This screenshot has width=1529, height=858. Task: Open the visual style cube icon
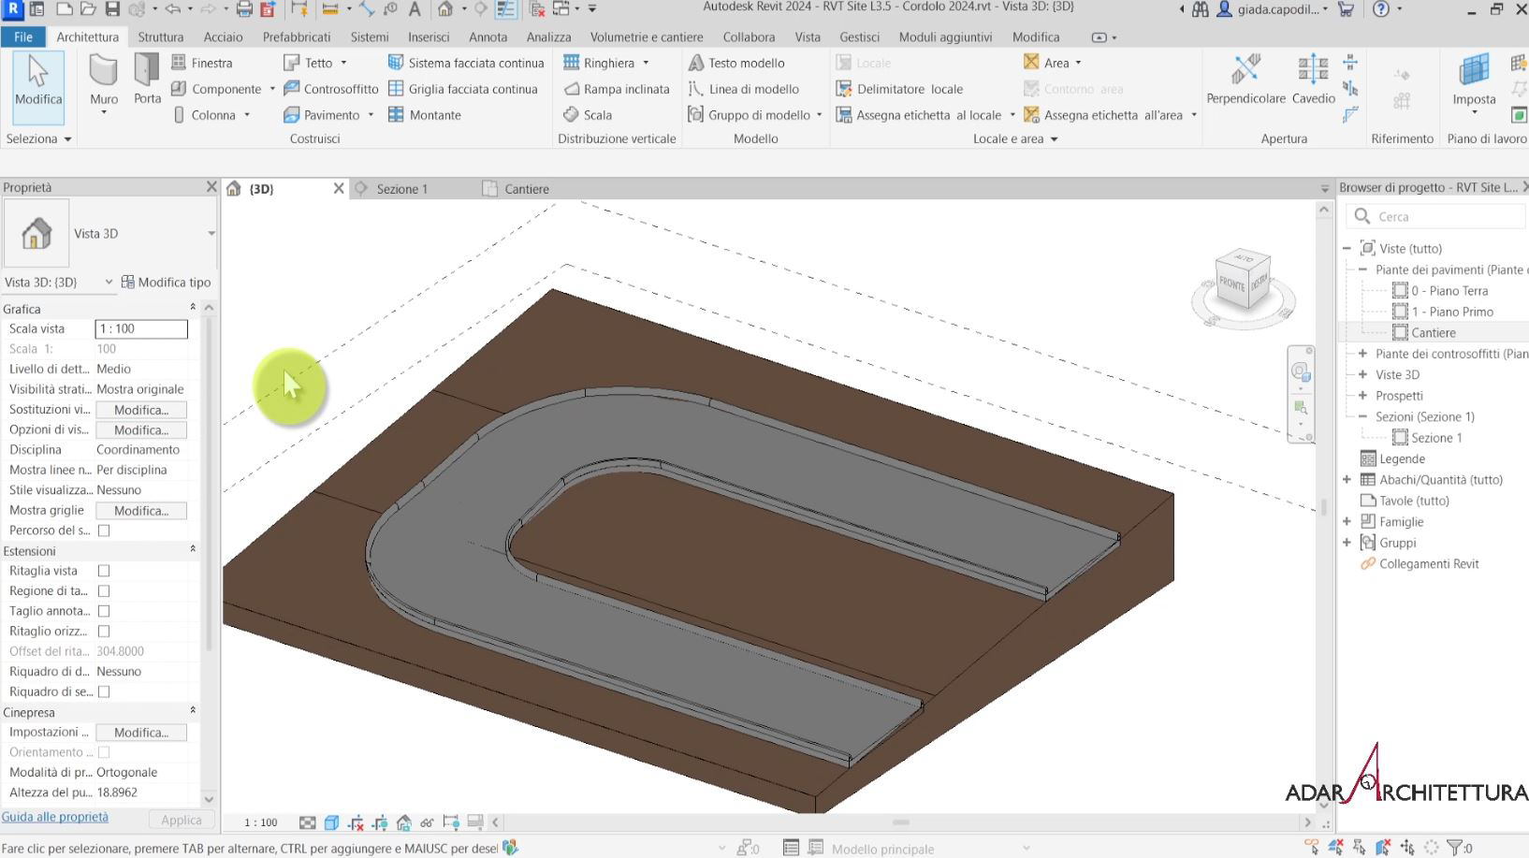coord(331,822)
